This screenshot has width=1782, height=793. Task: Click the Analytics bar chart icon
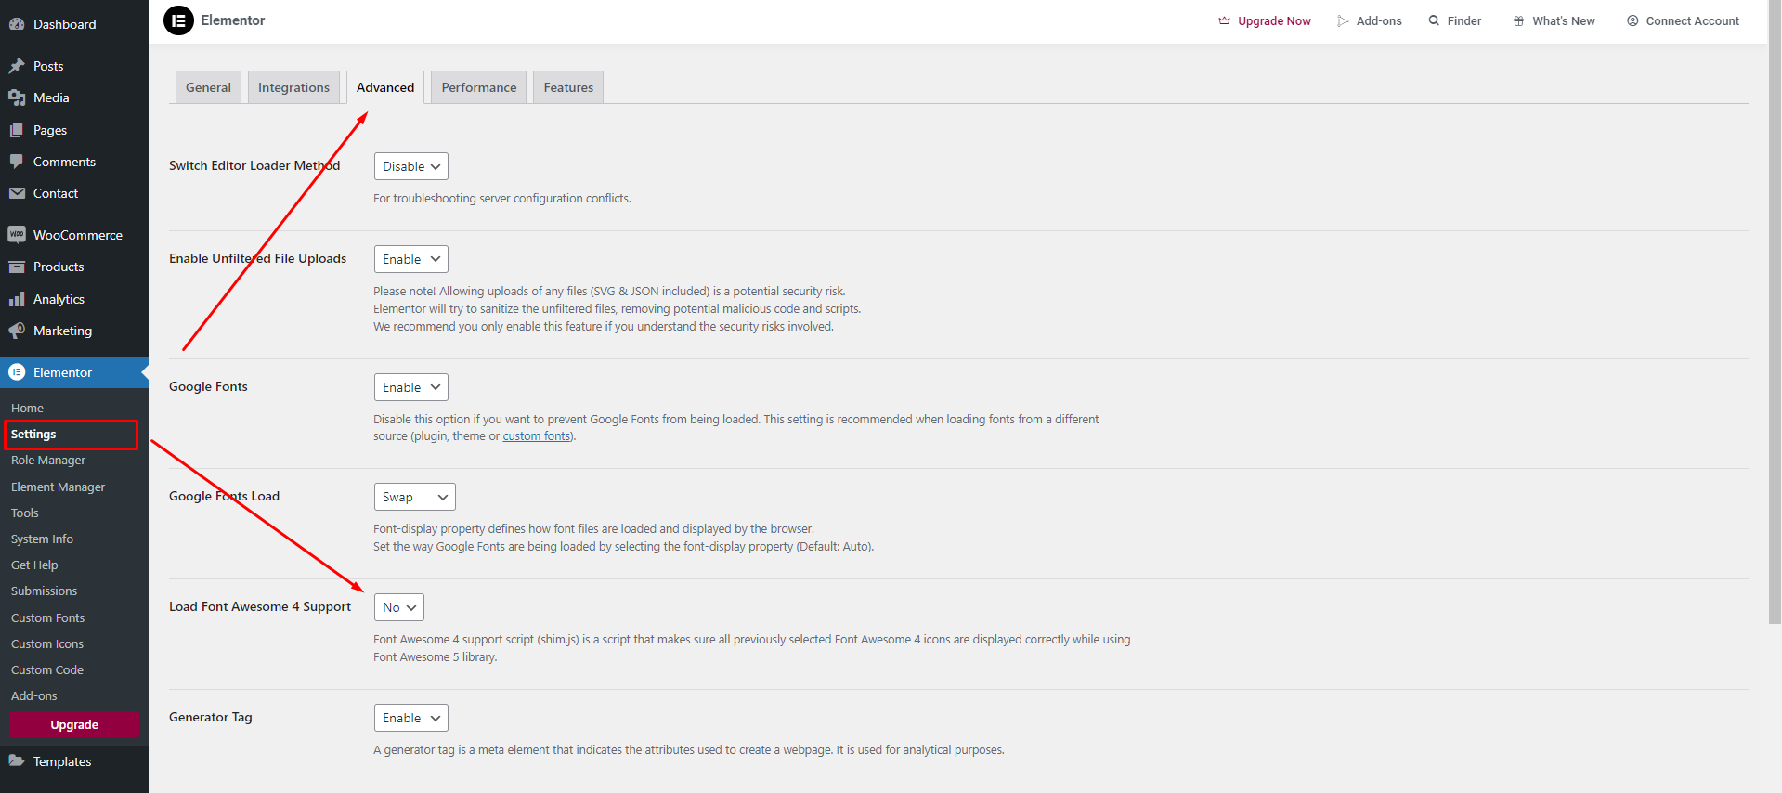click(17, 299)
